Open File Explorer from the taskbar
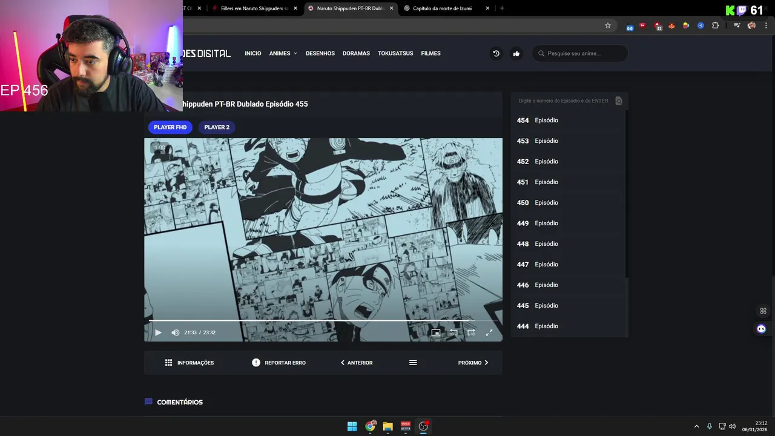775x436 pixels. point(387,426)
